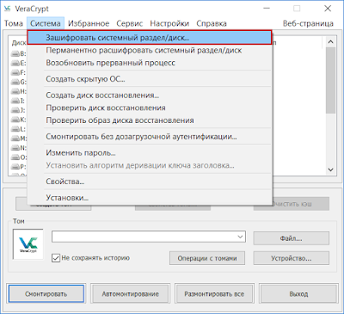Screen dimensions: 344x314
Task: Open Установки... from the Система menu
Action: click(150, 198)
